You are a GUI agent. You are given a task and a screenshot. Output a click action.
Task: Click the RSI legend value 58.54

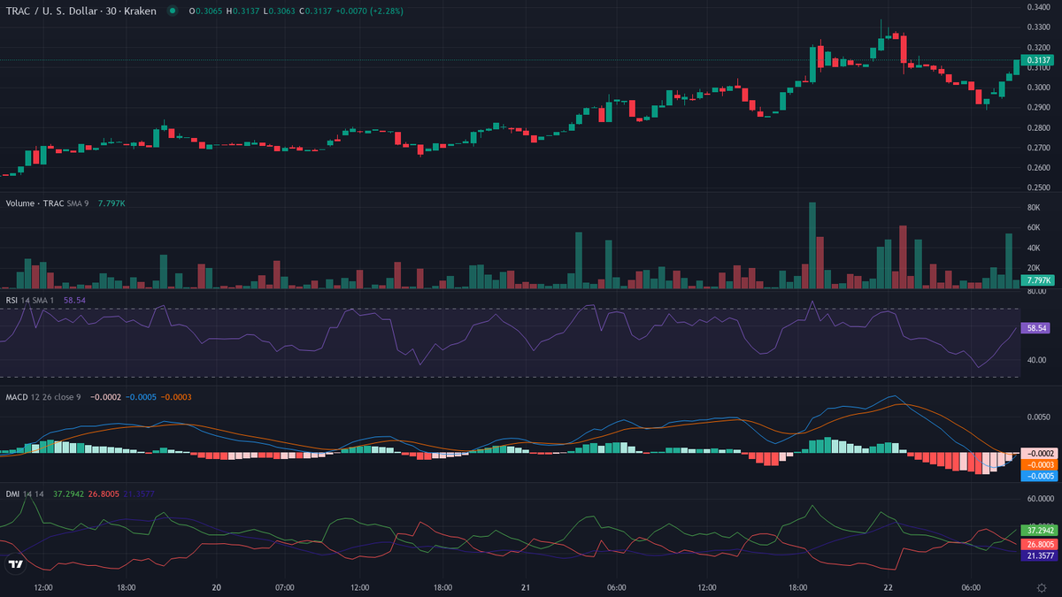pos(74,301)
